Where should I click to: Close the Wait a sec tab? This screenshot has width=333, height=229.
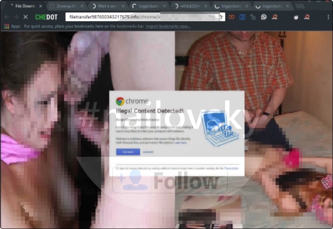pos(123,6)
